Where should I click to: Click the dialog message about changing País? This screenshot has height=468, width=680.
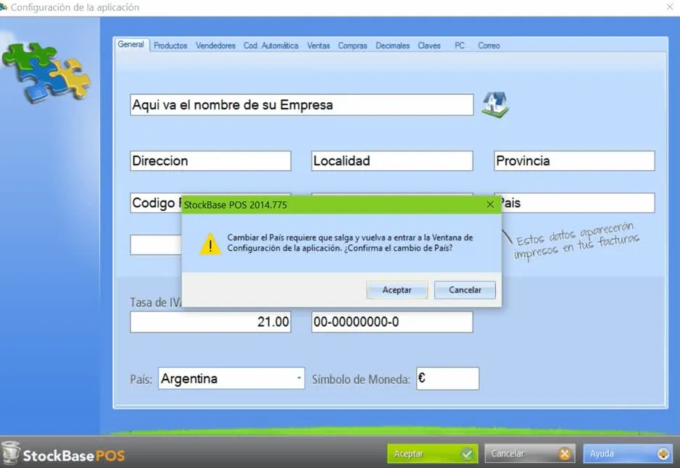(350, 243)
